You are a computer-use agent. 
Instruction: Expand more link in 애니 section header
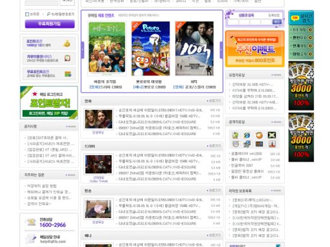pos(214,235)
